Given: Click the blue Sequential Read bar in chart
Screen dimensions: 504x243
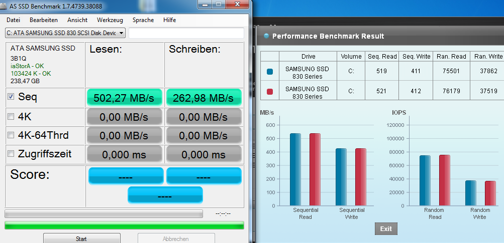Looking at the screenshot, I should 295,169.
